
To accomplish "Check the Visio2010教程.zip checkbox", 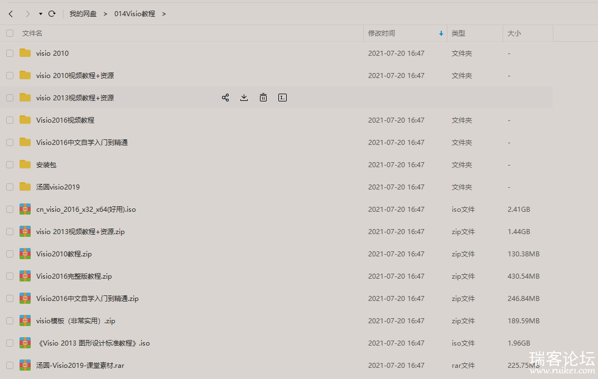I will pyautogui.click(x=10, y=254).
